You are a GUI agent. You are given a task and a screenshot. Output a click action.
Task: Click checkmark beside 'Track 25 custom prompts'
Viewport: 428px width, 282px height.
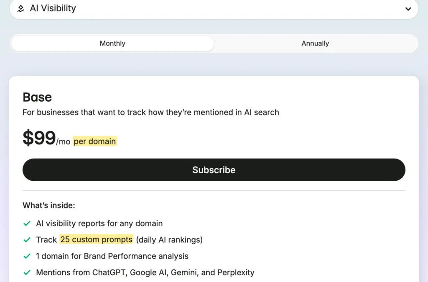(x=27, y=240)
